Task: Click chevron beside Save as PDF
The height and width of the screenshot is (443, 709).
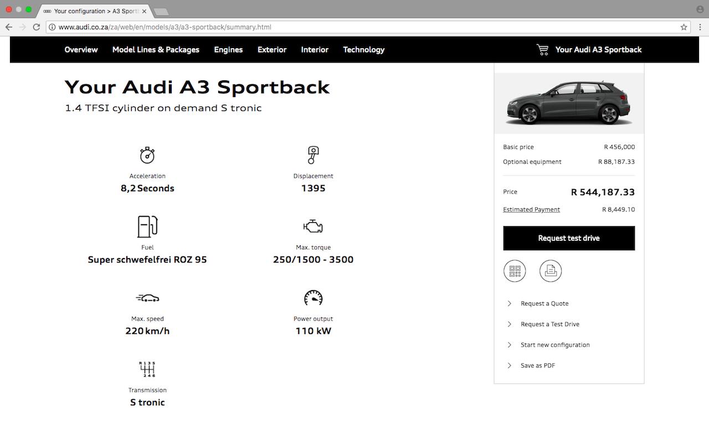Action: click(510, 365)
